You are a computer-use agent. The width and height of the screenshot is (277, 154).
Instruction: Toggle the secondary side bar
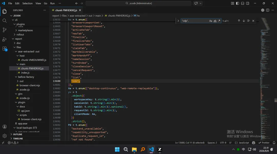(x=248, y=3)
